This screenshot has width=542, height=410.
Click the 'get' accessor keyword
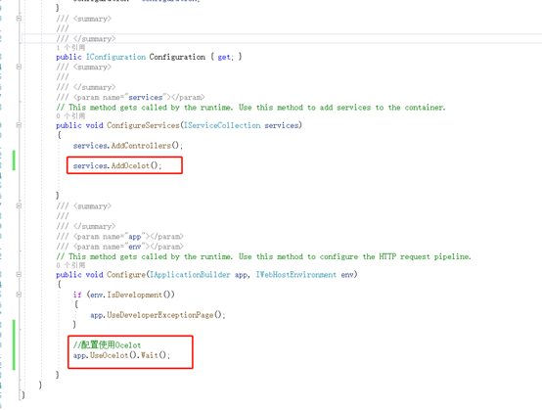[224, 57]
